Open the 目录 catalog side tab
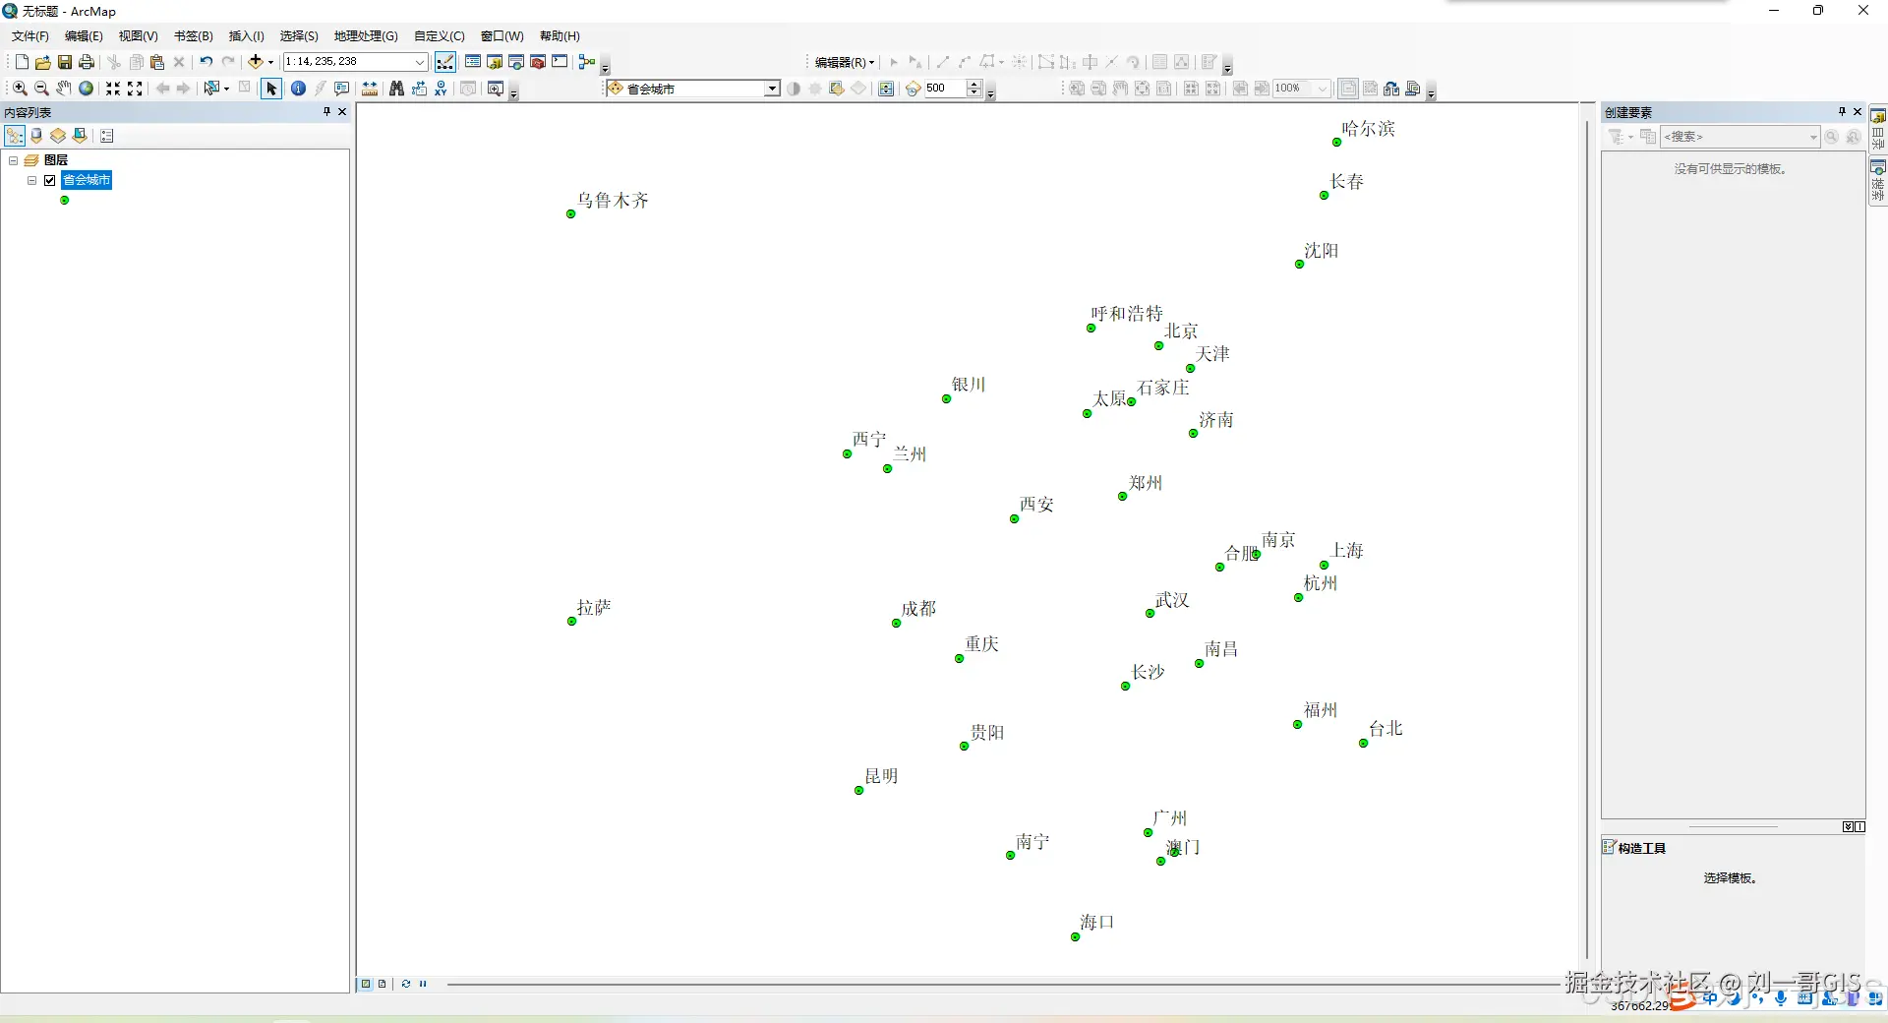The width and height of the screenshot is (1888, 1023). click(1878, 128)
